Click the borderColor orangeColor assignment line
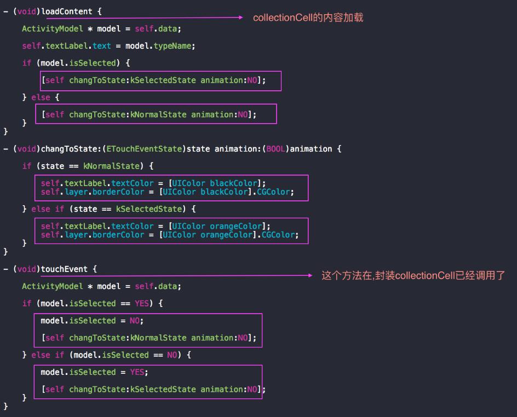 coord(169,235)
